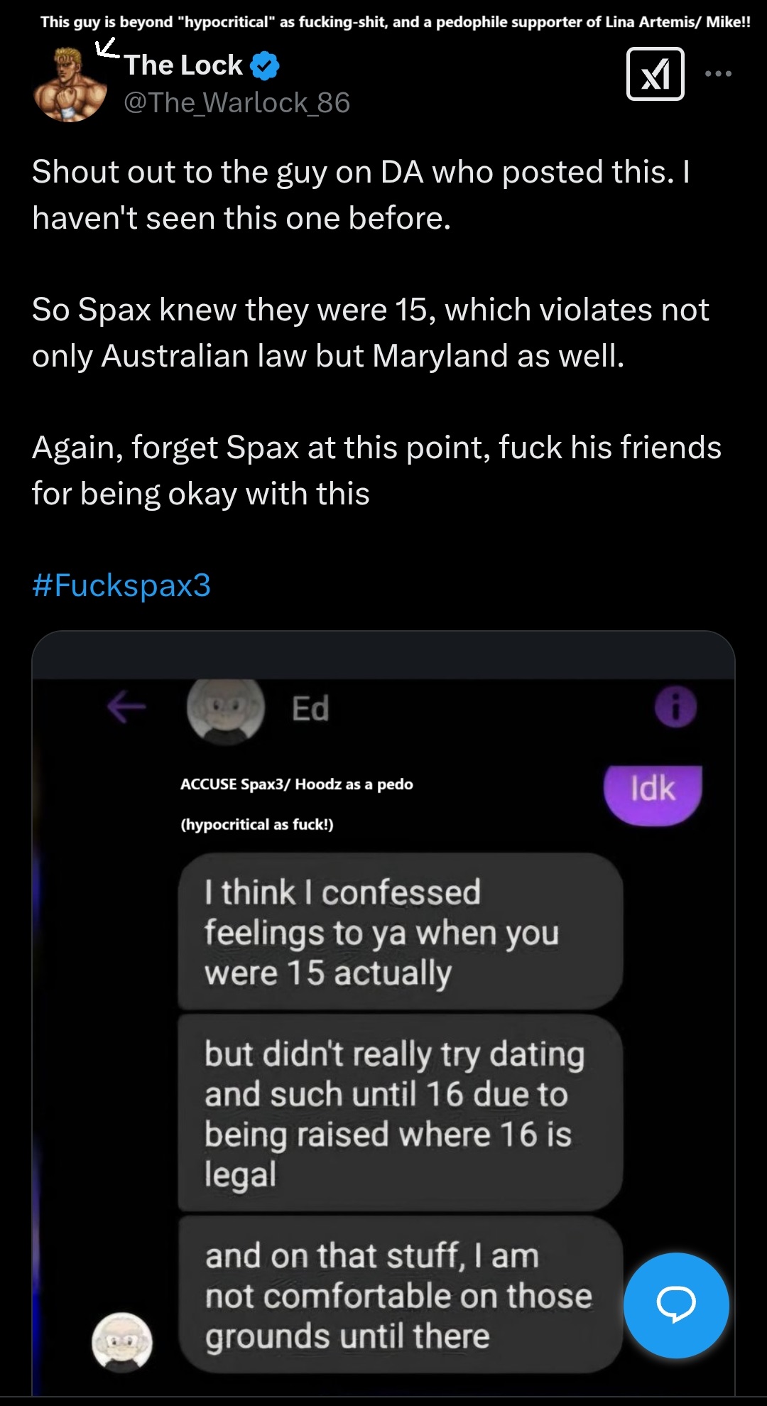This screenshot has width=767, height=1406.
Task: Tap the small avatar beside the last message
Action: [122, 1342]
